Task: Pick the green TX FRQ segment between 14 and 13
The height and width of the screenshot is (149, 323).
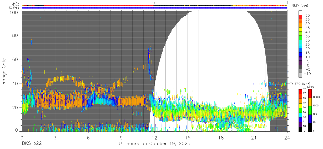Action: pos(300,110)
